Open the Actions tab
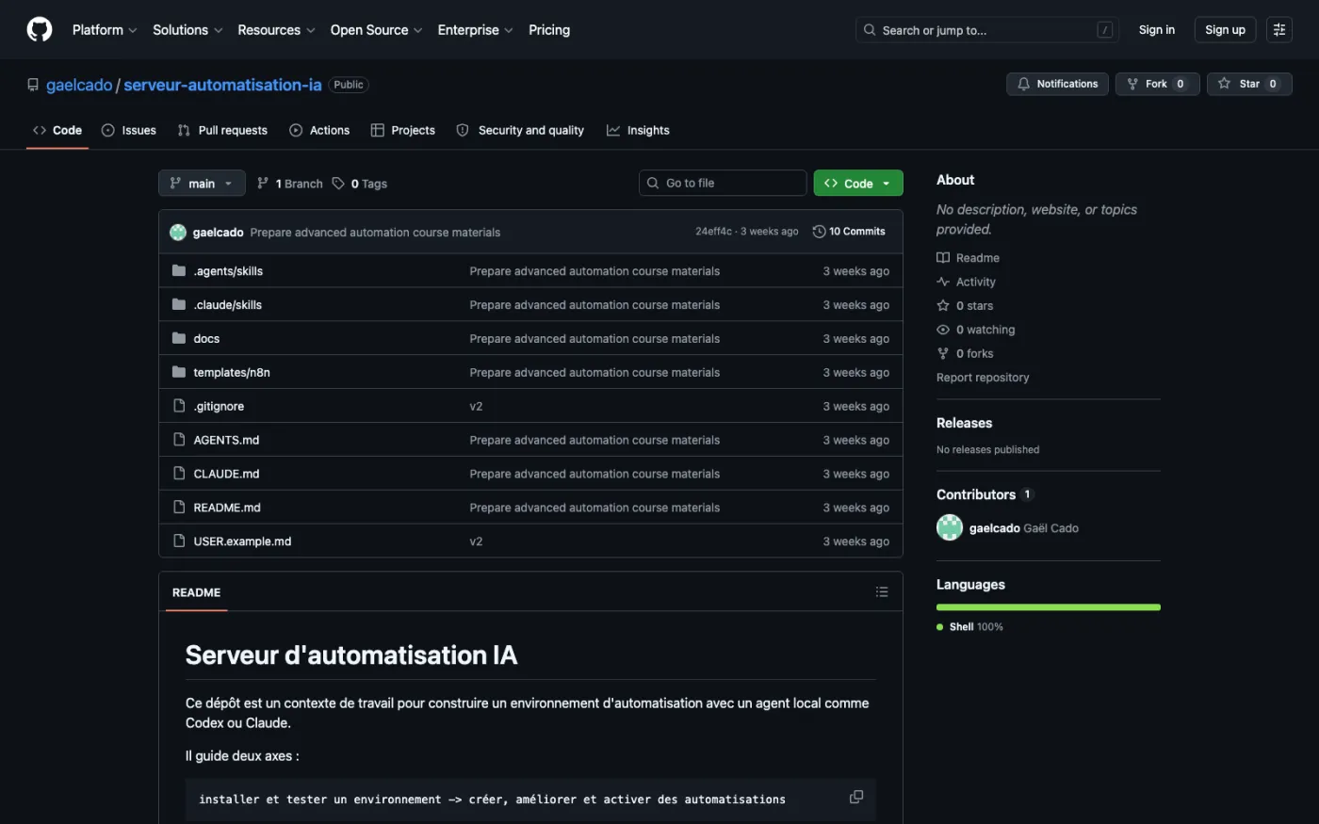 [319, 130]
